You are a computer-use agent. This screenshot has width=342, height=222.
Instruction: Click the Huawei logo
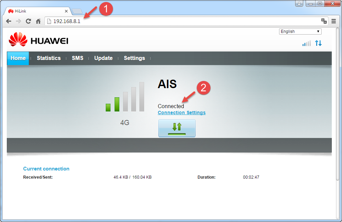[39, 39]
